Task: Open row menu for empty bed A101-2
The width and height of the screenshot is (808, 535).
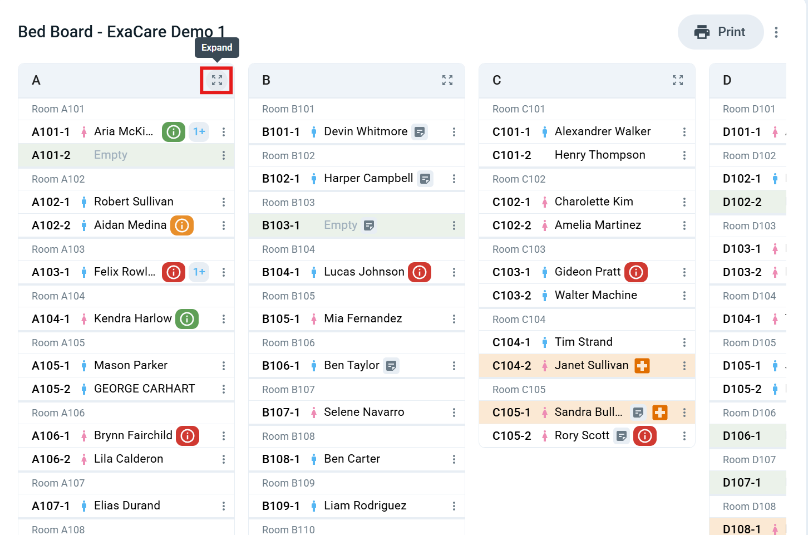Action: click(224, 155)
